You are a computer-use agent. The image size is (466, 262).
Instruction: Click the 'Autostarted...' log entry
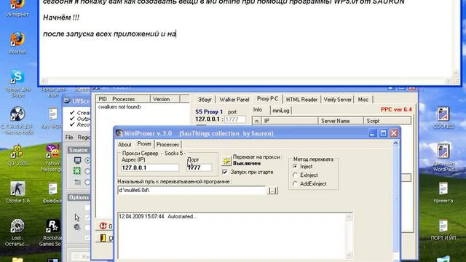(x=157, y=217)
